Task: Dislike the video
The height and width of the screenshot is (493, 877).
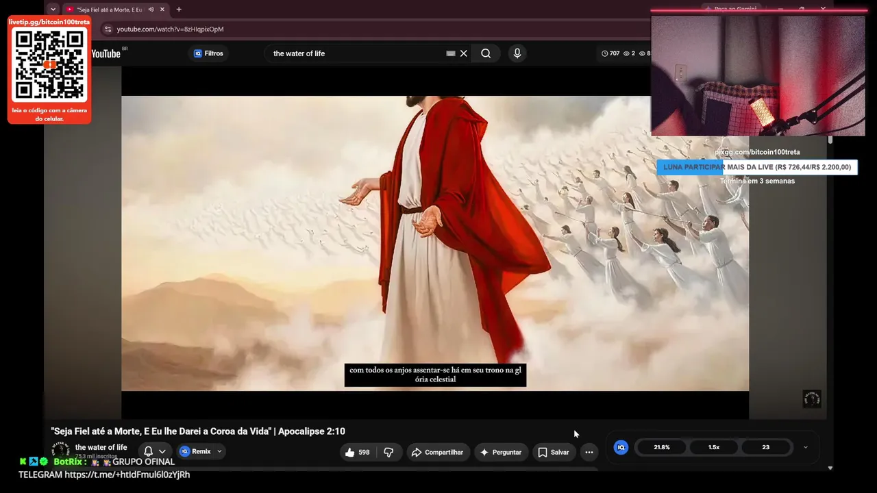Action: [x=388, y=453]
